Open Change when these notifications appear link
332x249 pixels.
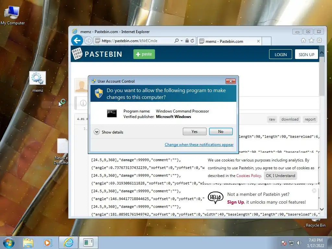click(x=199, y=144)
